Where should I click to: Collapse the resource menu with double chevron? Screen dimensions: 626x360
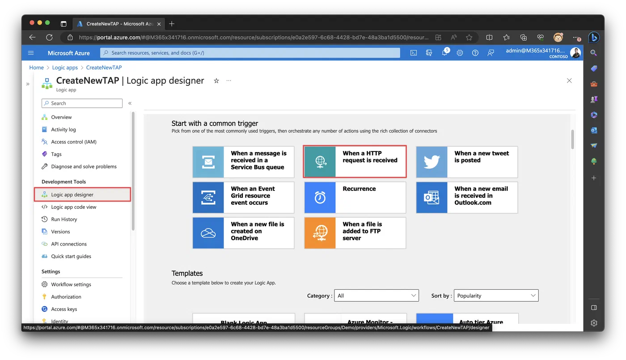coord(130,103)
